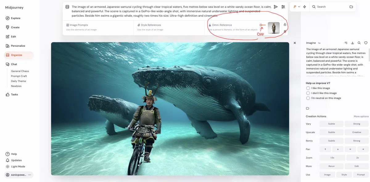Image resolution: width=370 pixels, height=182 pixels.
Task: Click the samurai Omni-Reference thumbnail
Action: click(274, 28)
